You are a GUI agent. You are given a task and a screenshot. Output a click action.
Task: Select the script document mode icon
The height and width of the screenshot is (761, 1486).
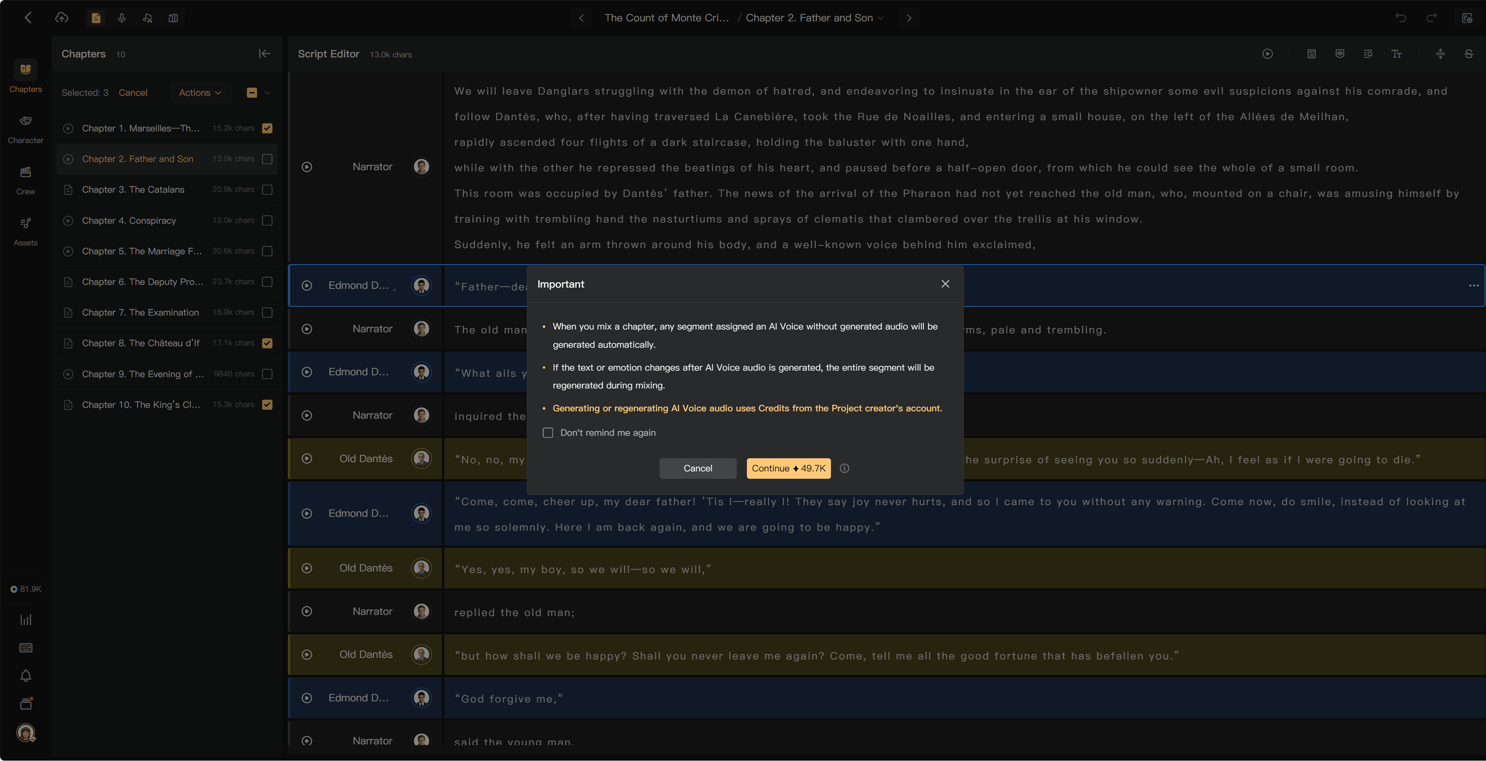point(96,18)
